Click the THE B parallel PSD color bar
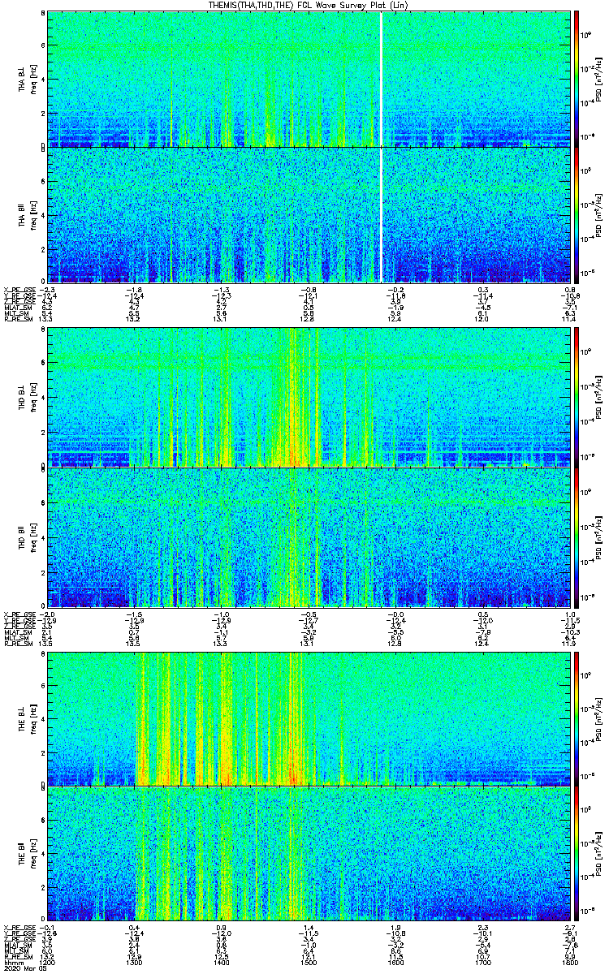609x974 pixels. [x=577, y=853]
